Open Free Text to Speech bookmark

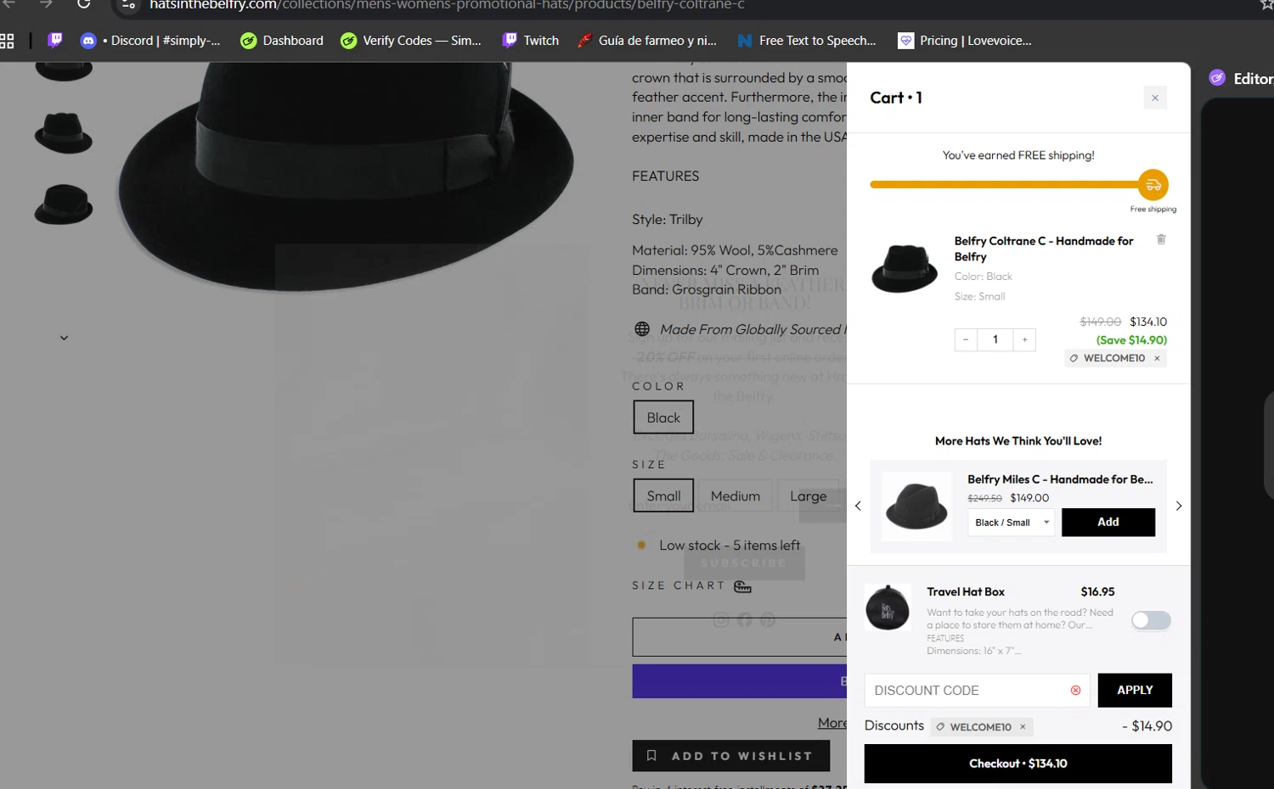click(807, 40)
